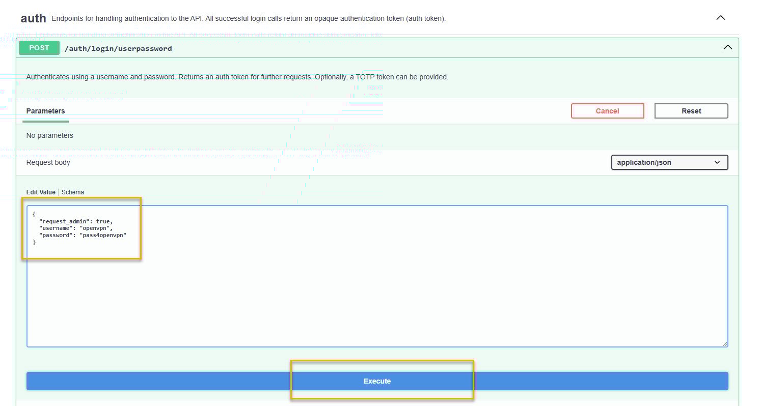Click the No parameters row
The height and width of the screenshot is (406, 761).
pyautogui.click(x=49, y=135)
